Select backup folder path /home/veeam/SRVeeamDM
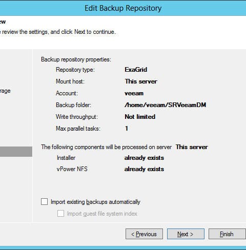This screenshot has height=250, width=246. point(165,105)
